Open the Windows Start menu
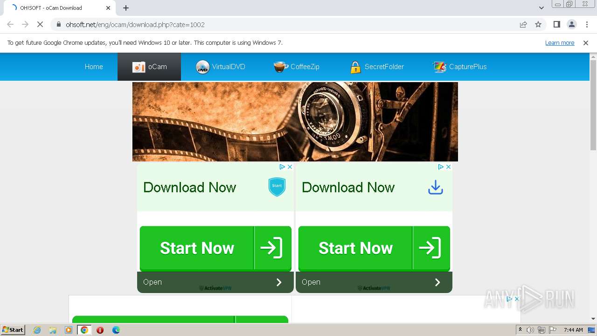Image resolution: width=597 pixels, height=336 pixels. point(13,330)
